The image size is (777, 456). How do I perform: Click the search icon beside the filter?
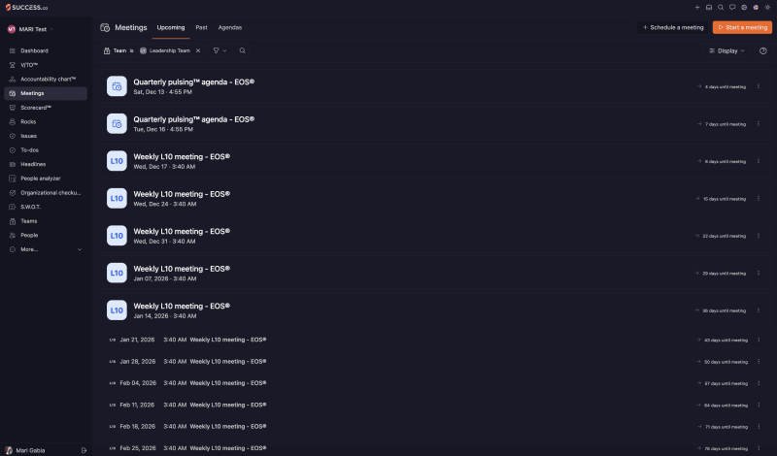(x=242, y=50)
